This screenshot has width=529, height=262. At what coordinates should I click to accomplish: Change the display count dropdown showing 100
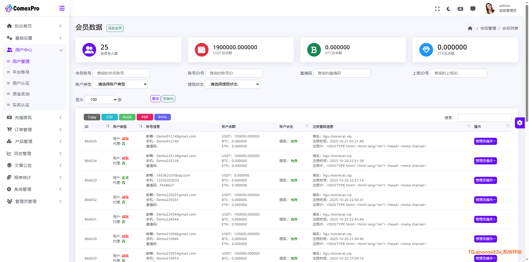tap(101, 100)
